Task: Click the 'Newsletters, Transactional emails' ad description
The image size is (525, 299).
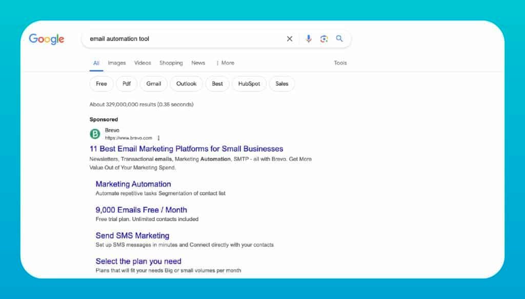Action: point(200,163)
